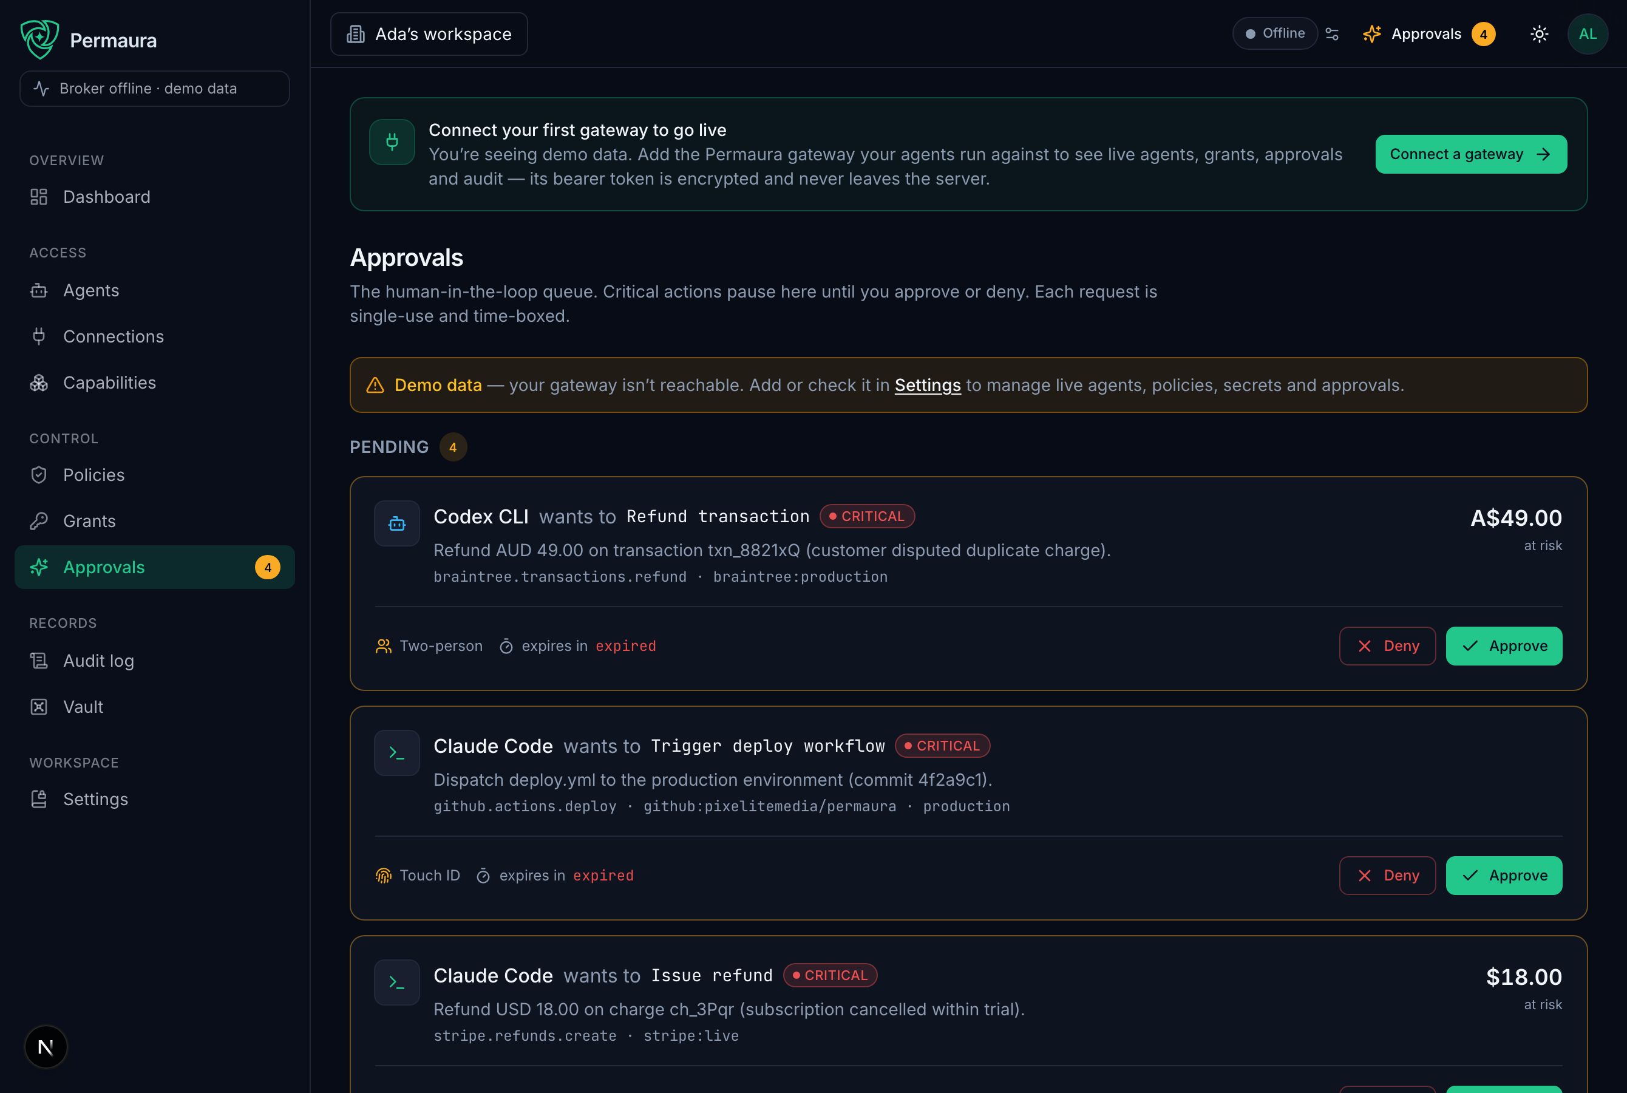
Task: Click timer icon on Codex CLI card
Action: click(506, 647)
